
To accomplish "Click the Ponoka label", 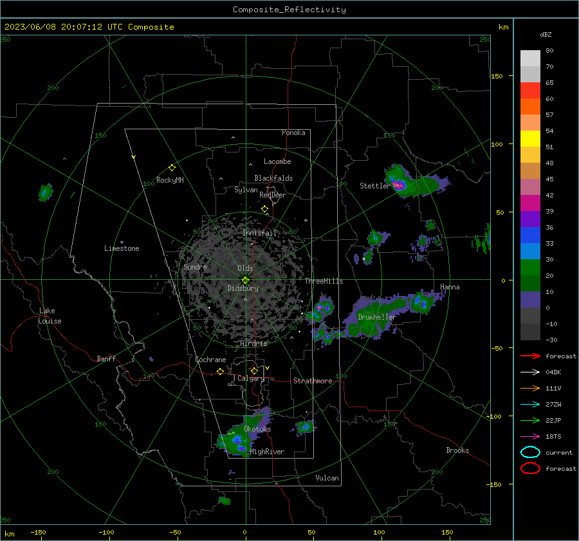I will 293,133.
